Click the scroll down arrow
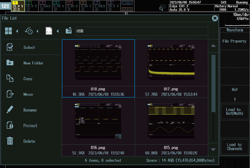 tap(213, 150)
